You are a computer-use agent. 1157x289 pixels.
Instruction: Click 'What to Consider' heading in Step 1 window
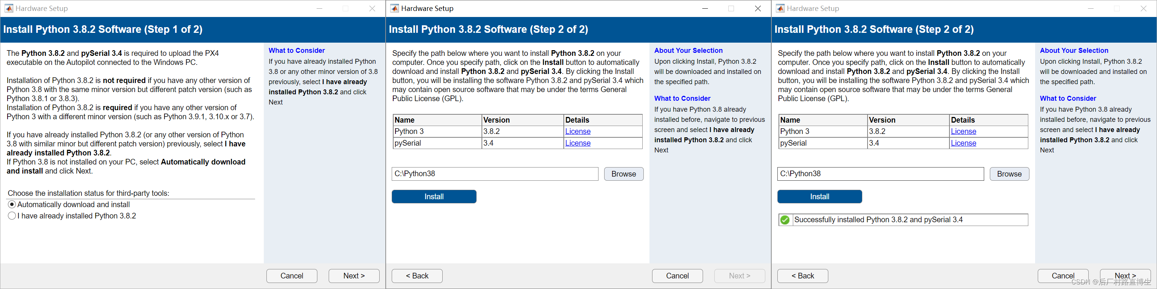point(297,51)
